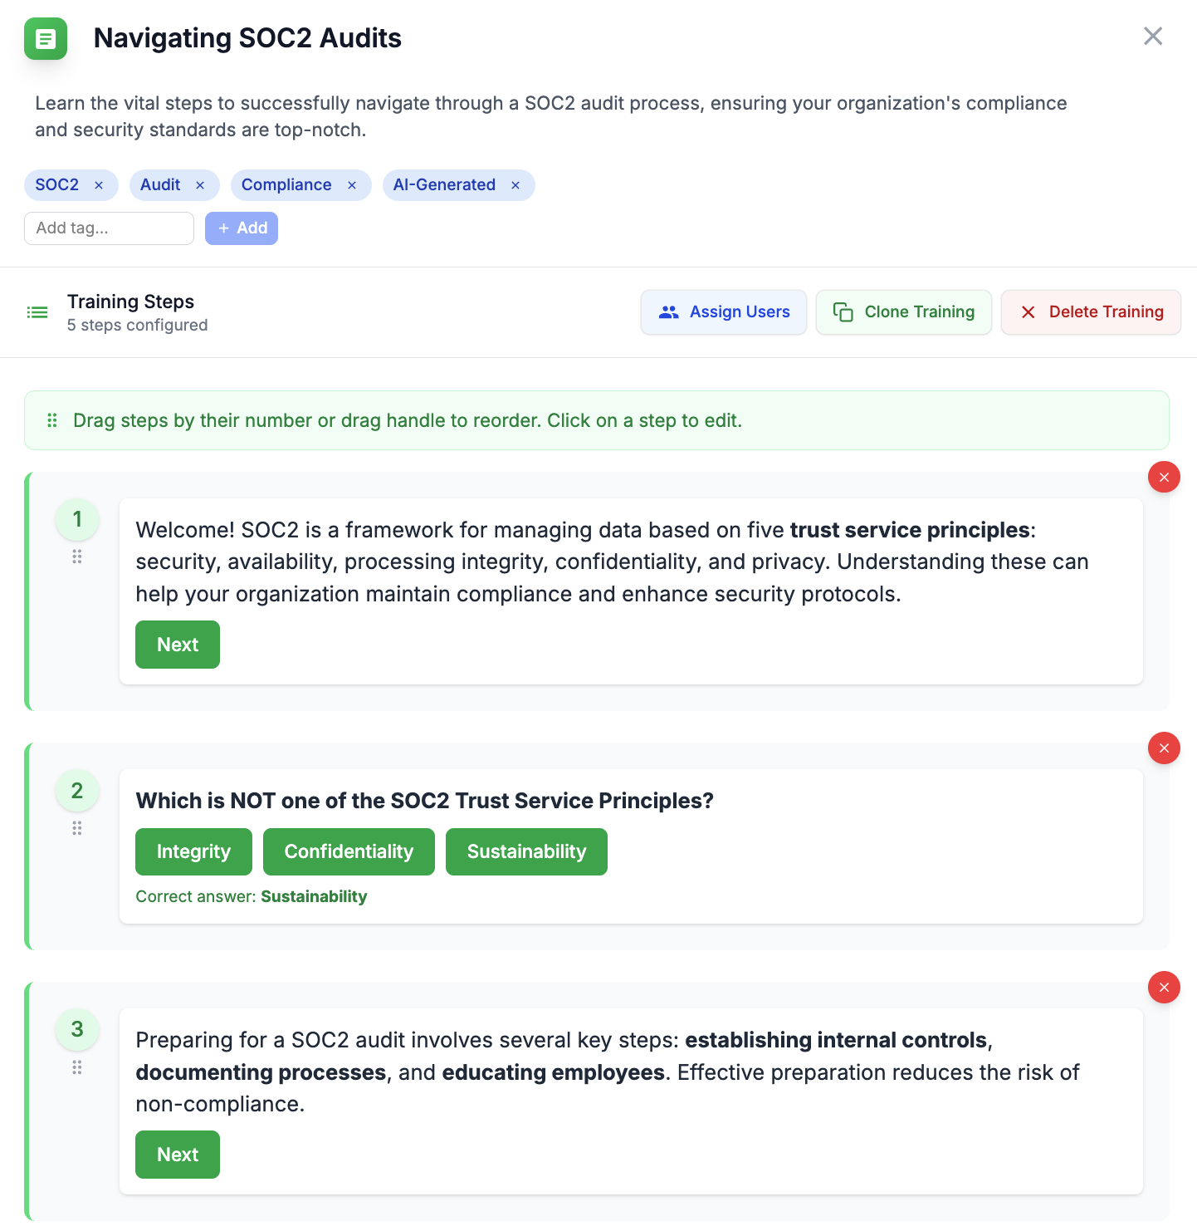Delete step 1 with red circle icon
Screen dimensions: 1197x1231
tap(1164, 477)
